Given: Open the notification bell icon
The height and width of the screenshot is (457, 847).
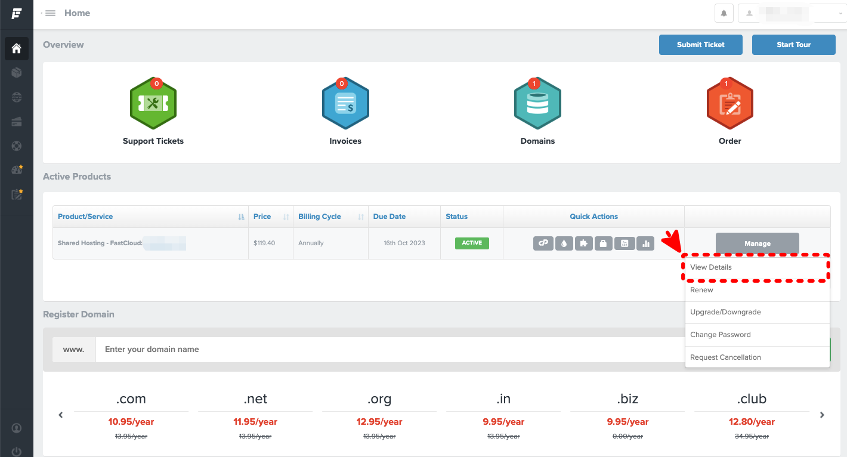Looking at the screenshot, I should (724, 13).
